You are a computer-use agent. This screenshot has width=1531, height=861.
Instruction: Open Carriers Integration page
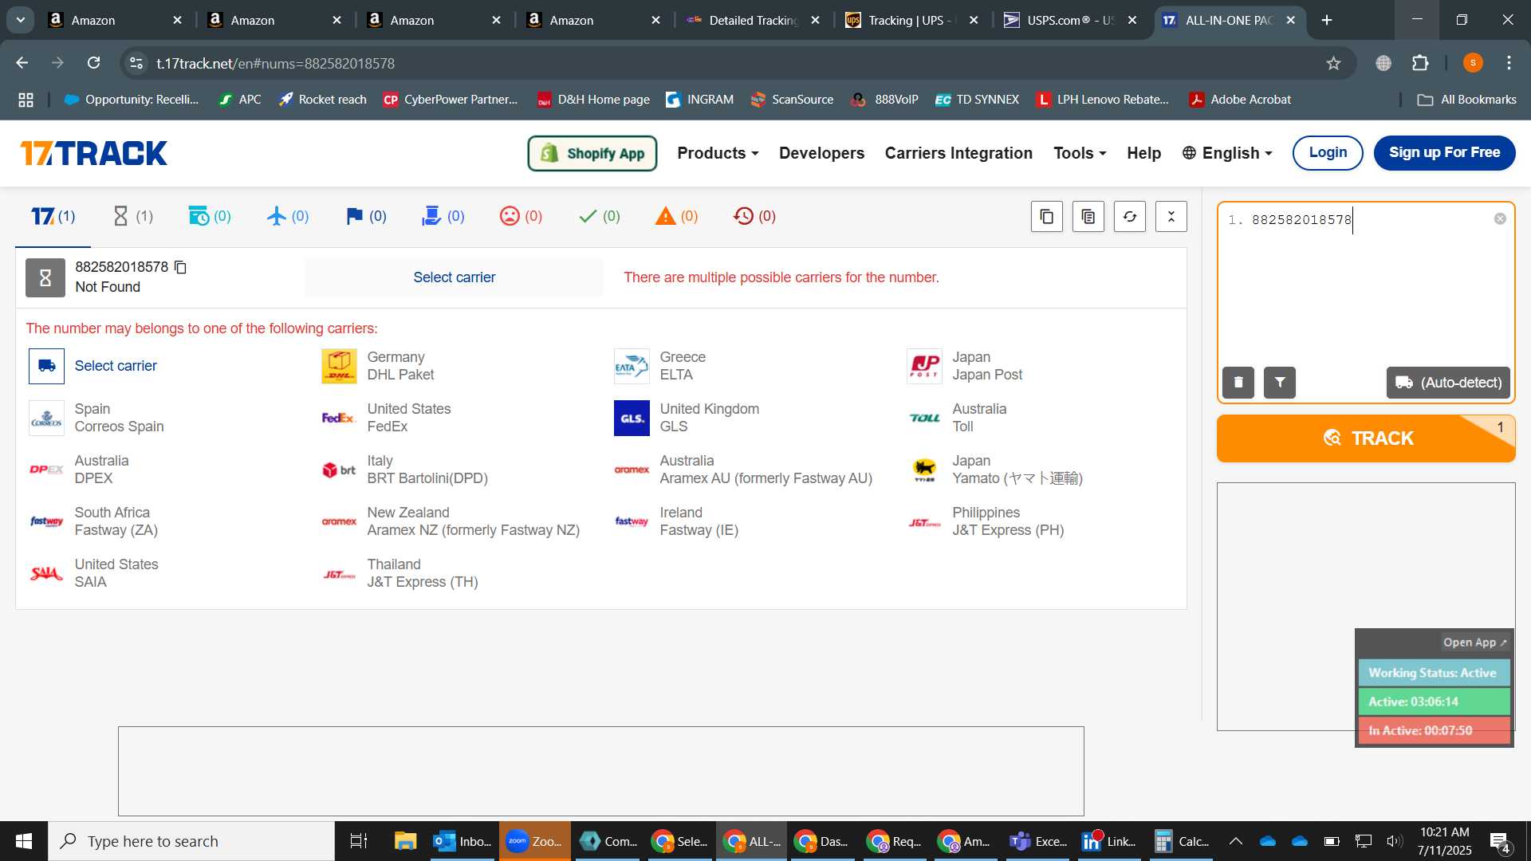[x=958, y=153]
